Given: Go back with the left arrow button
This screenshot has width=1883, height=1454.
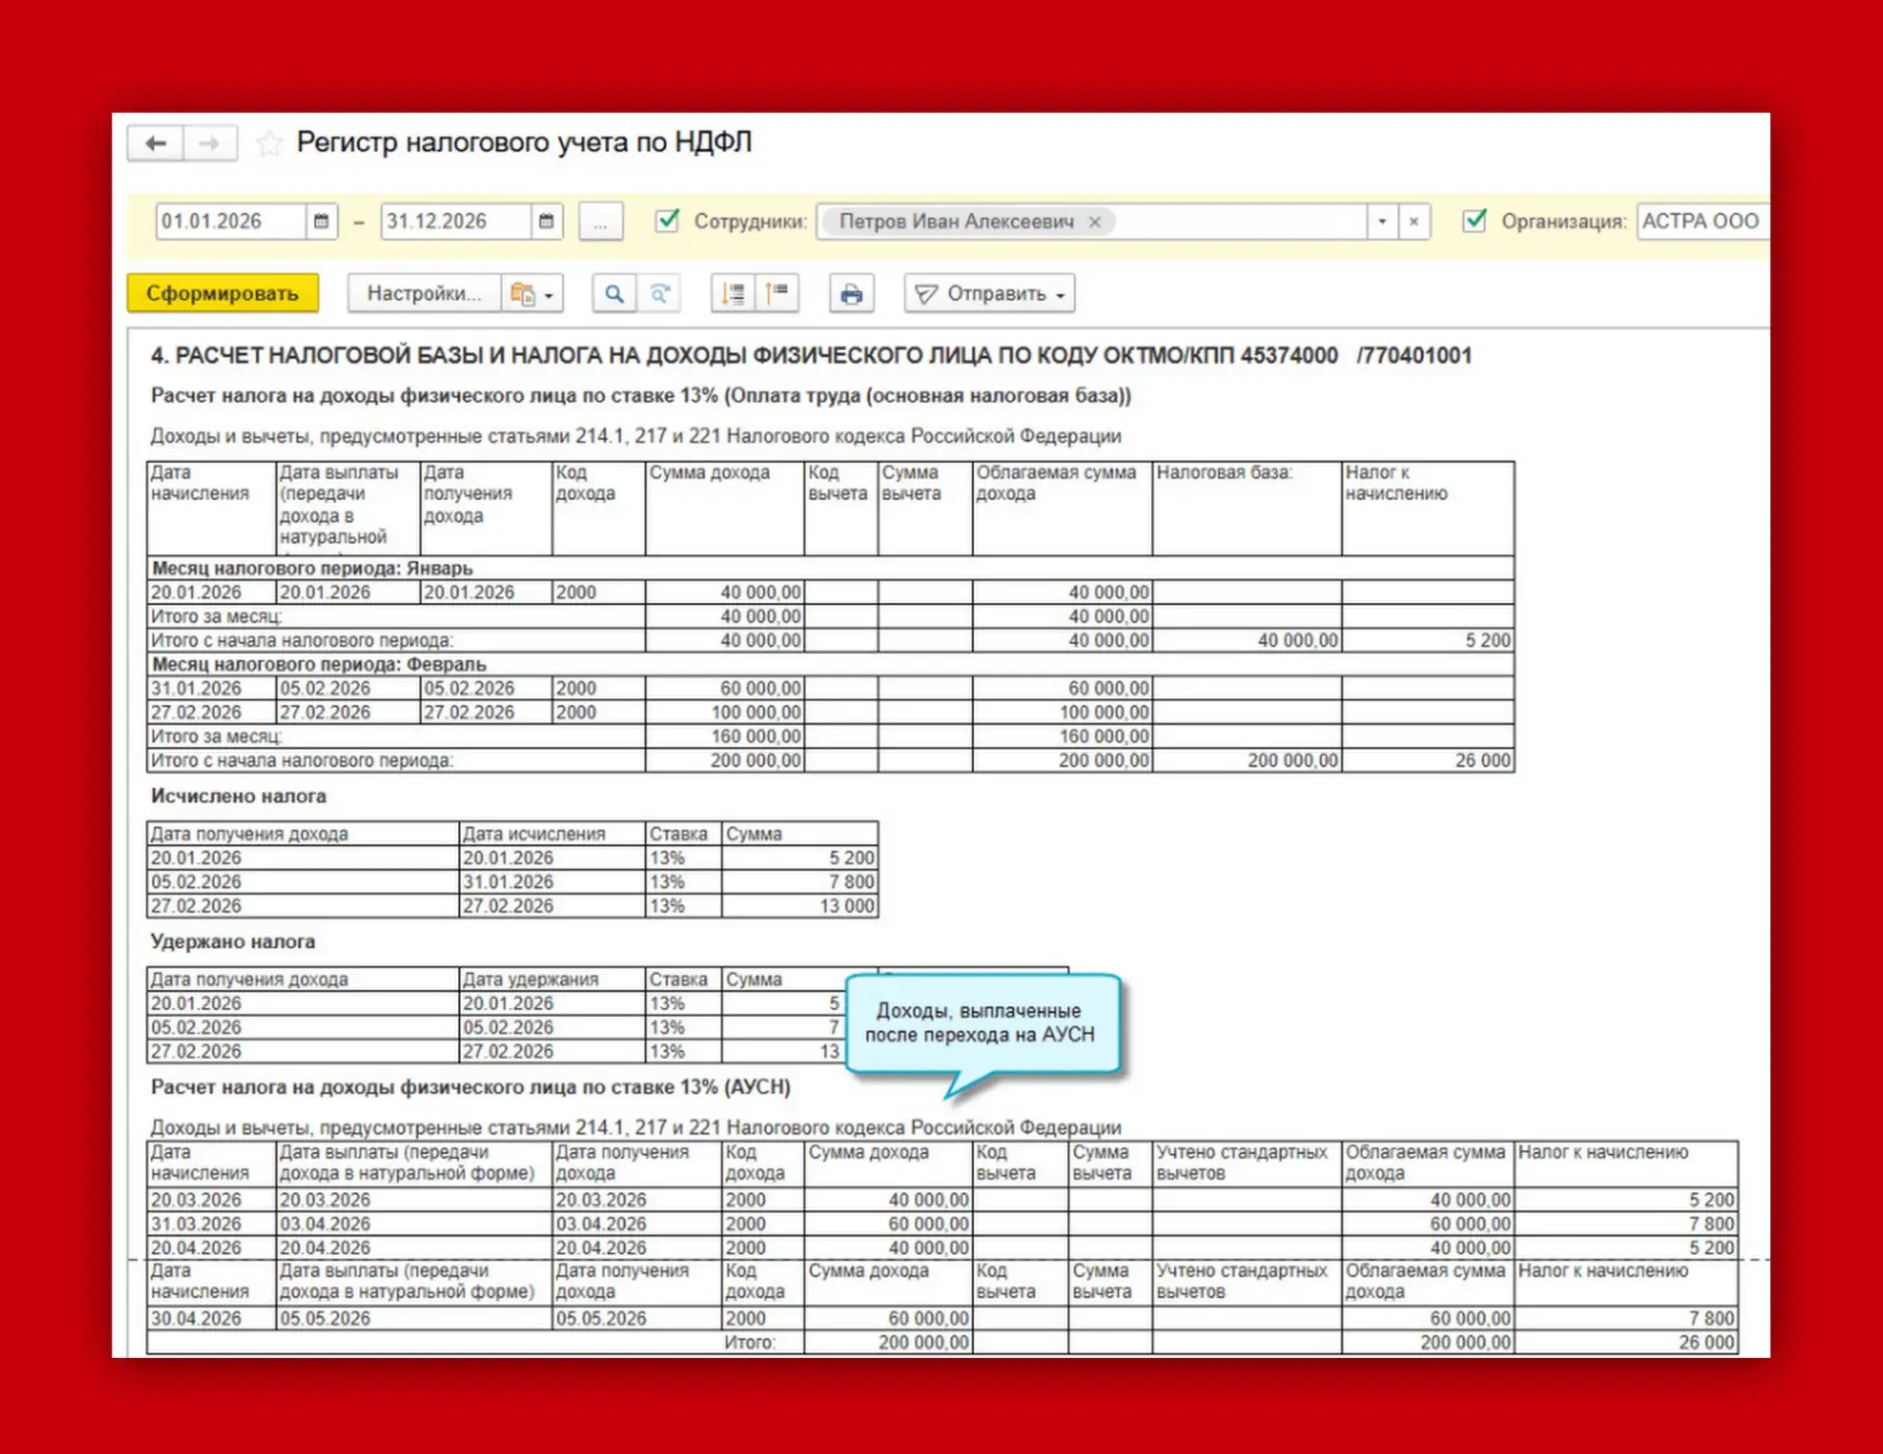Looking at the screenshot, I should 155,144.
